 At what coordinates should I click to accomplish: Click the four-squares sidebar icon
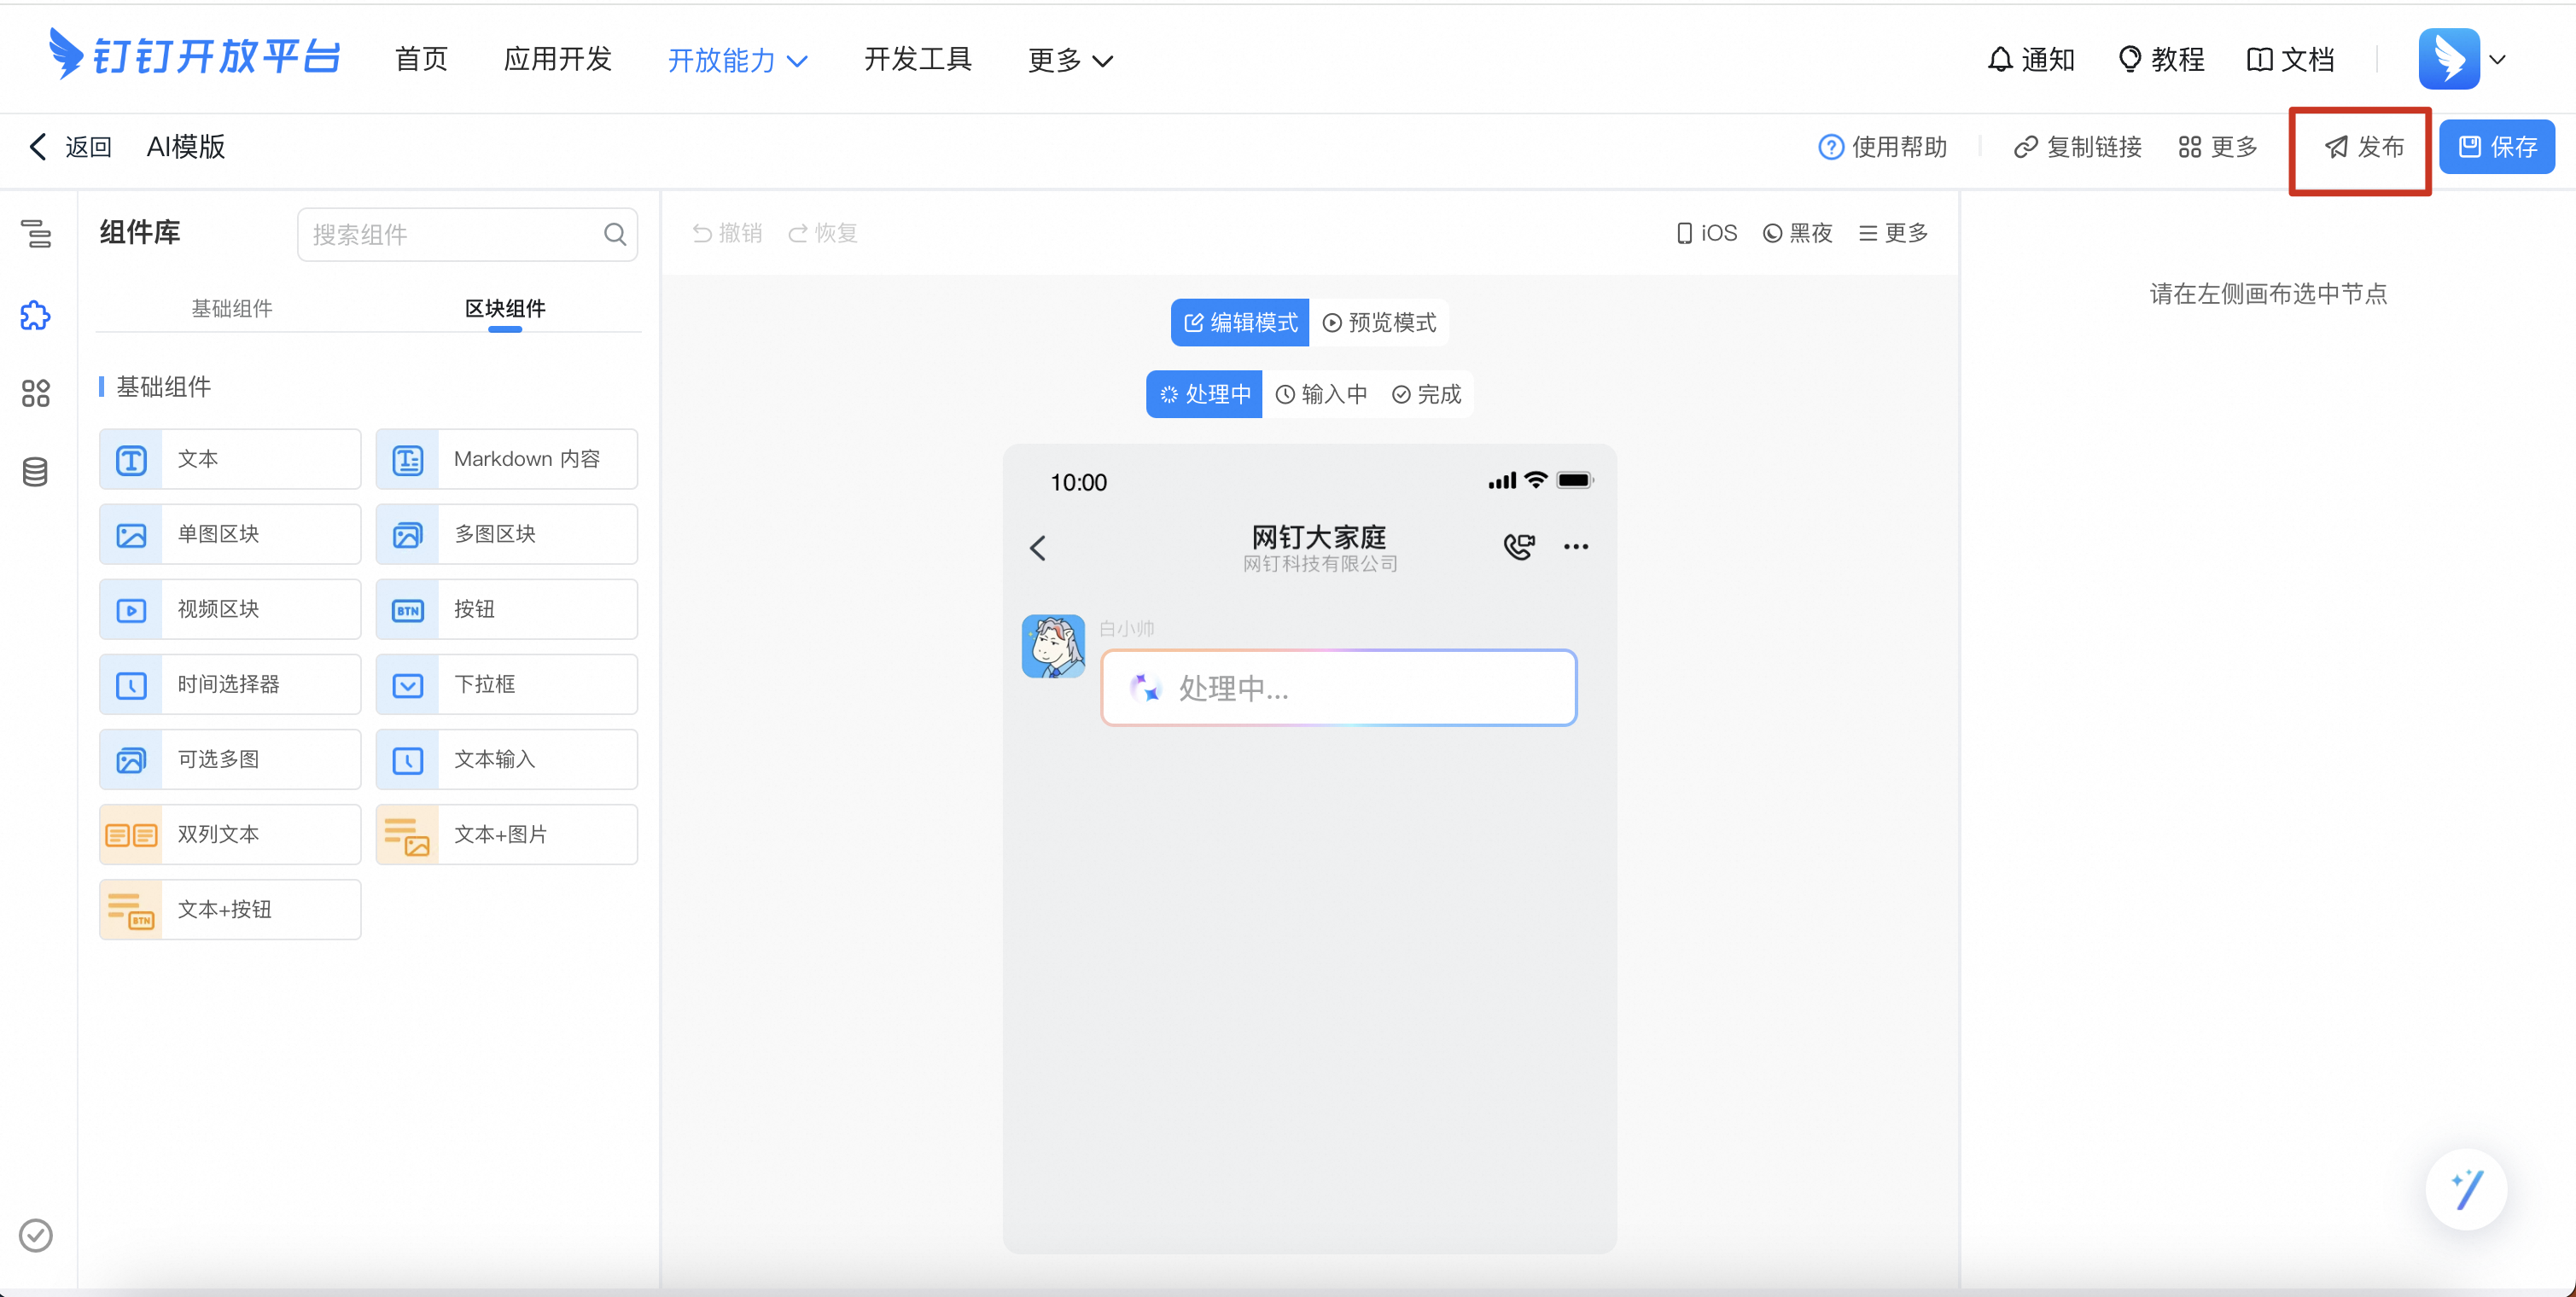tap(36, 393)
